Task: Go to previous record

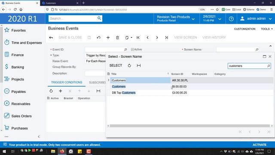Action: tap(148, 37)
